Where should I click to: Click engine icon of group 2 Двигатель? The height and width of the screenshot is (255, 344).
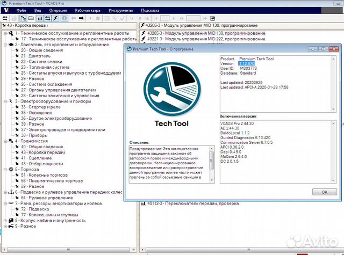point(11,45)
